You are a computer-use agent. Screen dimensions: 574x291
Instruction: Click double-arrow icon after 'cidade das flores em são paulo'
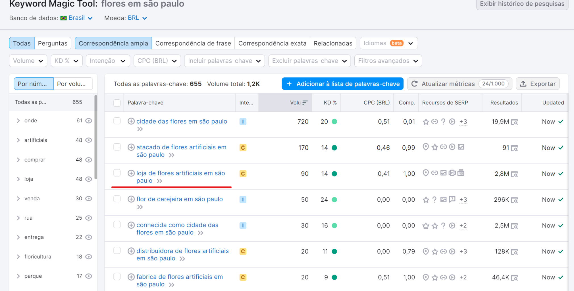pyautogui.click(x=140, y=129)
